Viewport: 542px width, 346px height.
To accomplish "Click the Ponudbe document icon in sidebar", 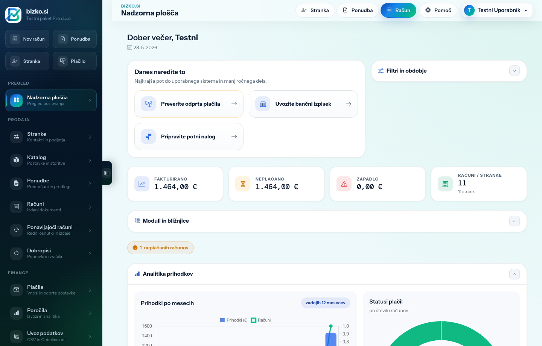I will (16, 184).
